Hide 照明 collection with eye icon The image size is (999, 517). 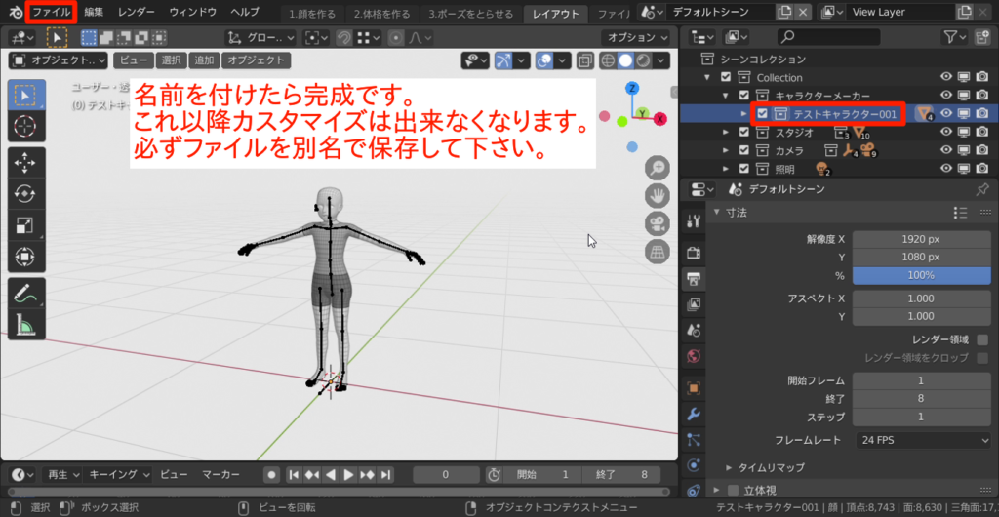pyautogui.click(x=946, y=169)
